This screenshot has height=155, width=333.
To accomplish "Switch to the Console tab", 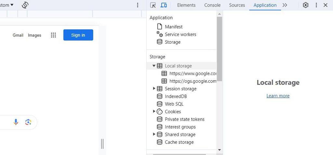I will (x=212, y=5).
